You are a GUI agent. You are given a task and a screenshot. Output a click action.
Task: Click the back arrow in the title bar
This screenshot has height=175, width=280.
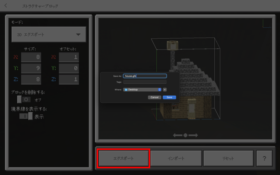click(x=6, y=5)
